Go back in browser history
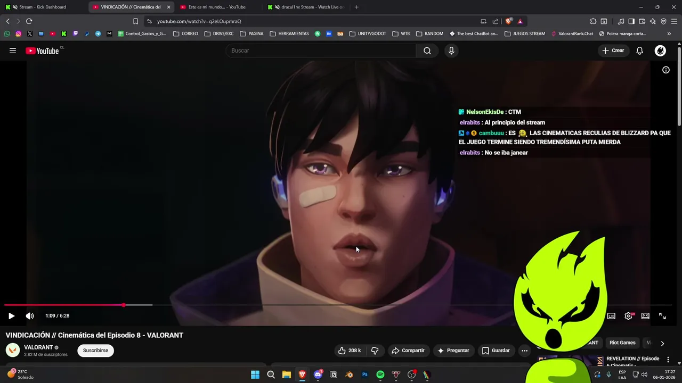Viewport: 682px width, 383px height. 7,21
